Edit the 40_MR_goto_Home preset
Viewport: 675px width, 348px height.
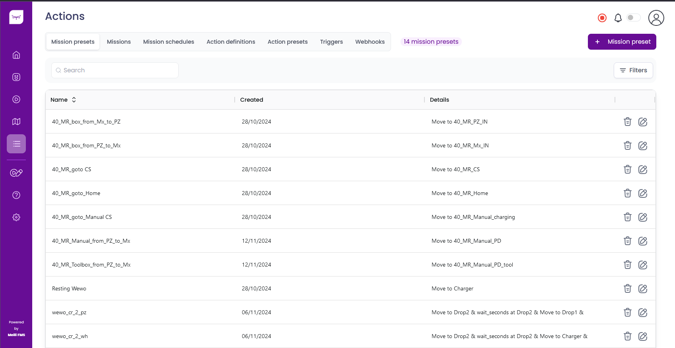tap(643, 193)
